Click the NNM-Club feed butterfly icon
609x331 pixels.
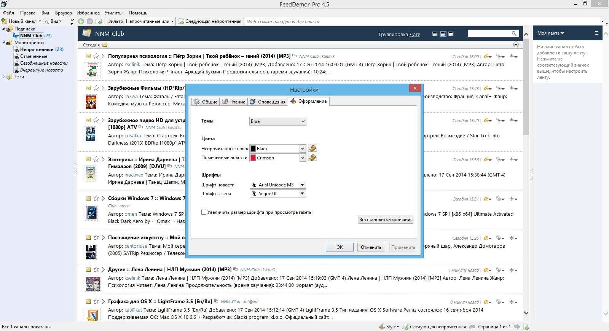16,35
